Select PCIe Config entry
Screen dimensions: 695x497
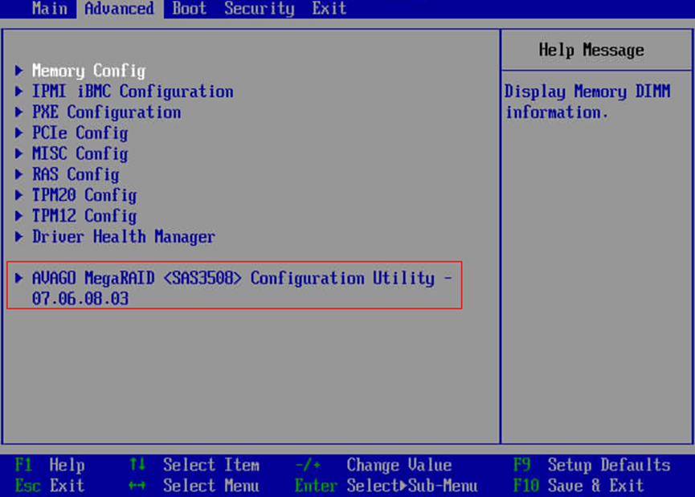(80, 133)
